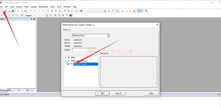Launch the Pack Installer icon
The width and height of the screenshot is (221, 107).
tap(71, 15)
